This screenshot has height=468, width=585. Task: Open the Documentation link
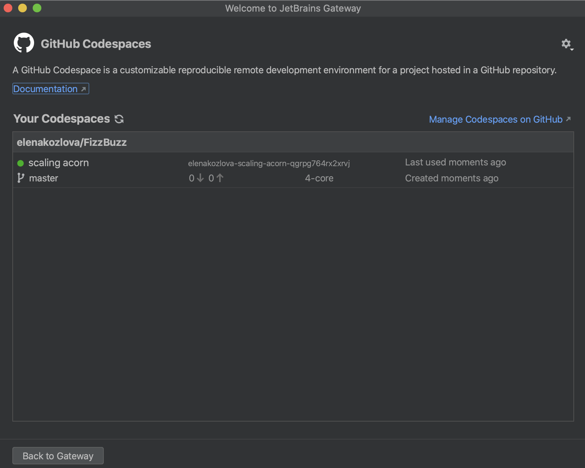point(45,89)
